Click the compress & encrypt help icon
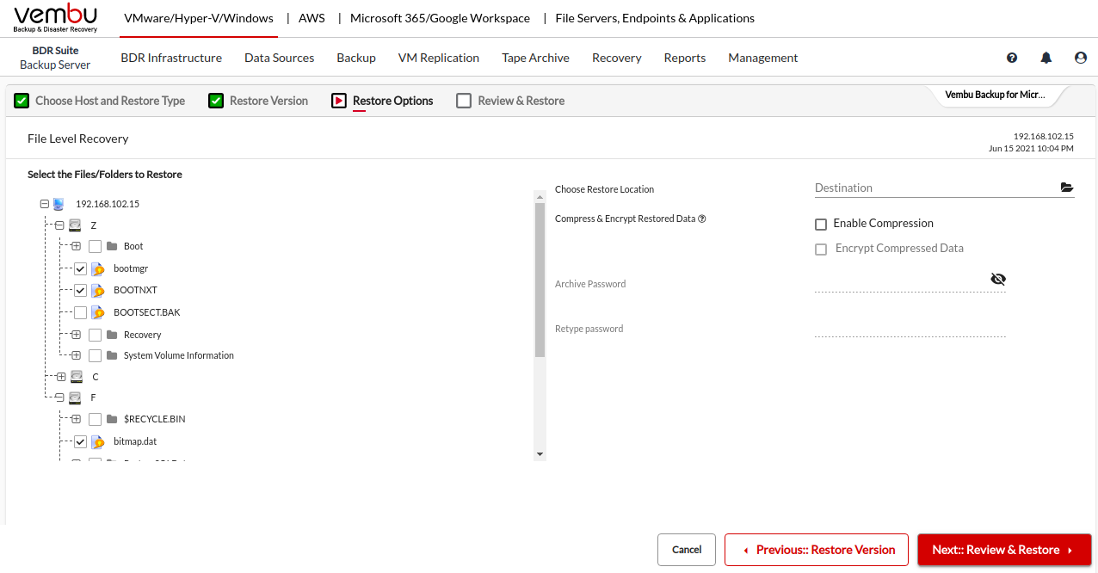Viewport: 1098px width, 573px height. [x=702, y=219]
